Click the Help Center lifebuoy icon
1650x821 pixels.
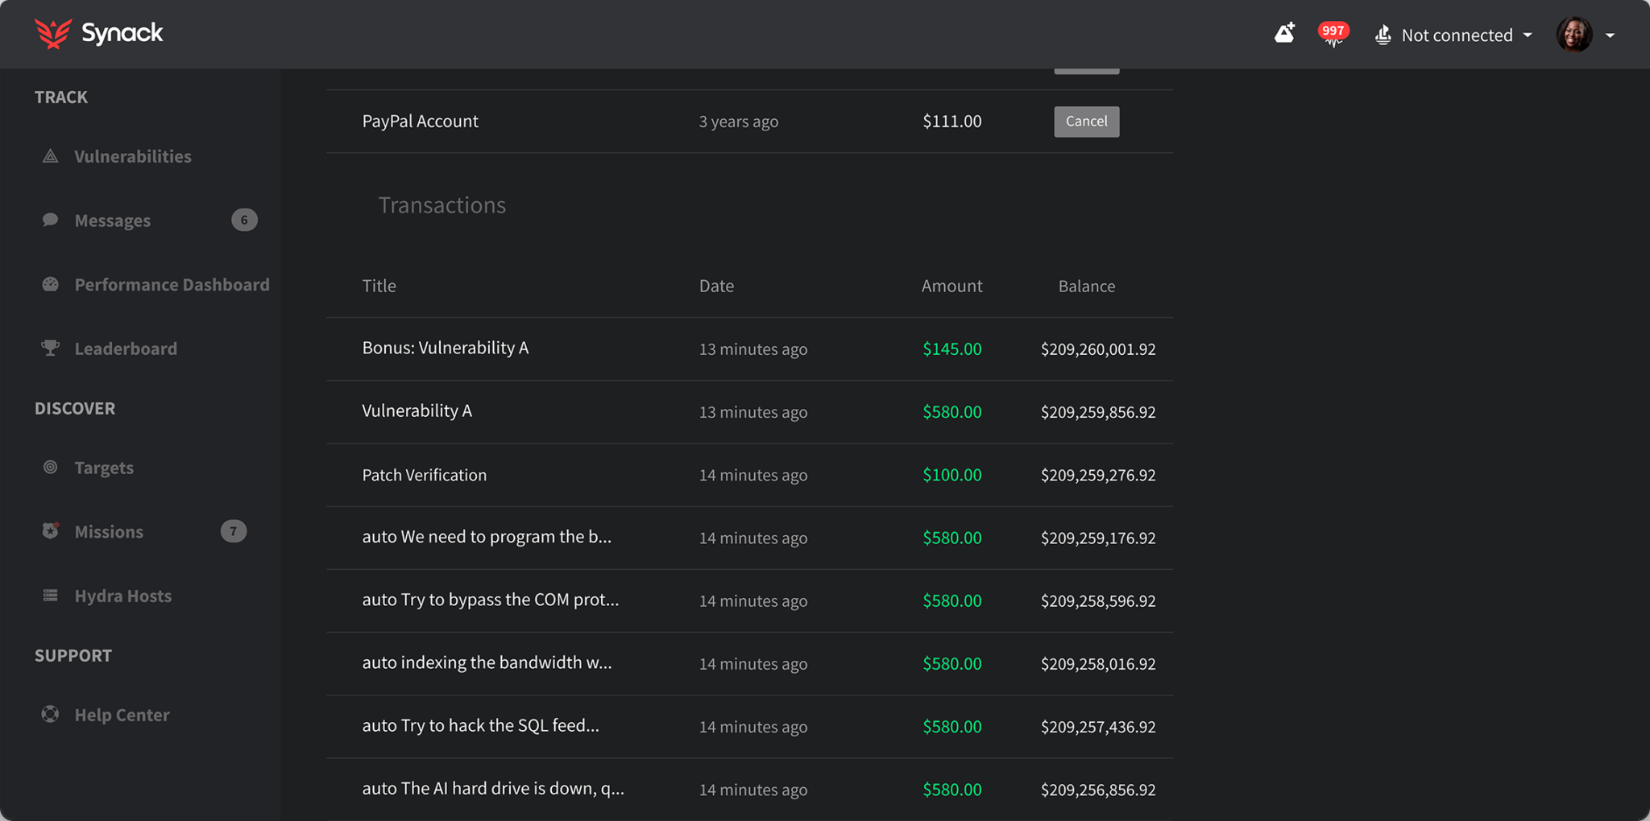point(50,714)
